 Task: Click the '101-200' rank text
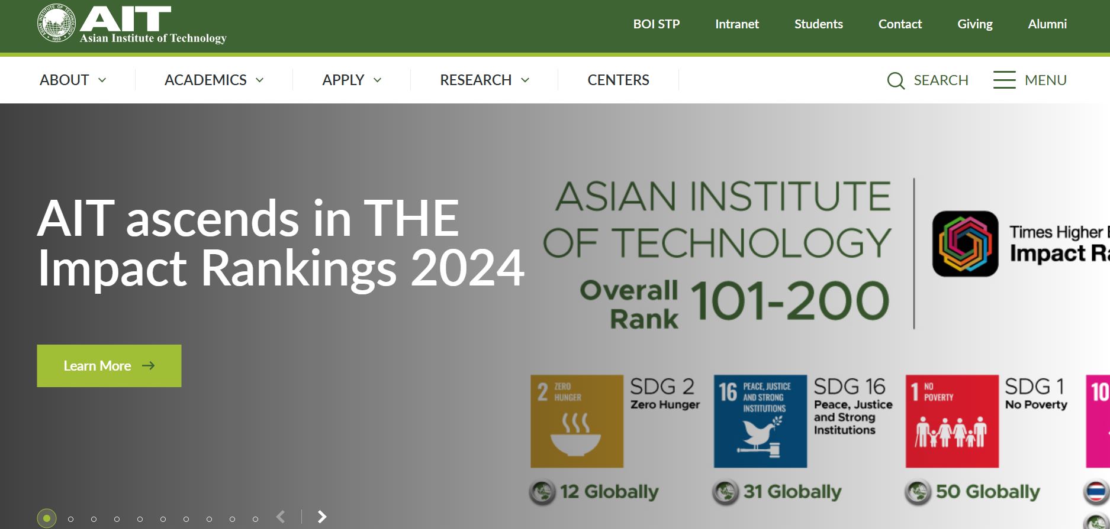[790, 300]
